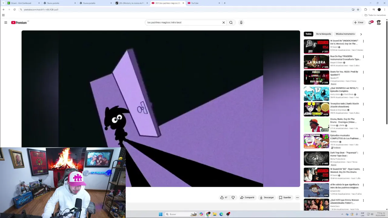Select the Todos filter chip

tap(308, 34)
